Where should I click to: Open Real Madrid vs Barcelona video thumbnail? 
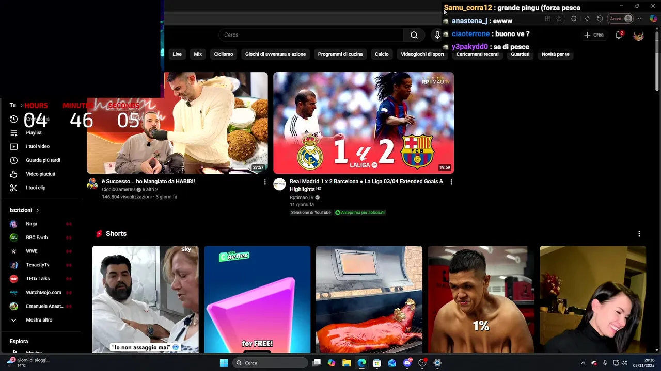click(364, 123)
